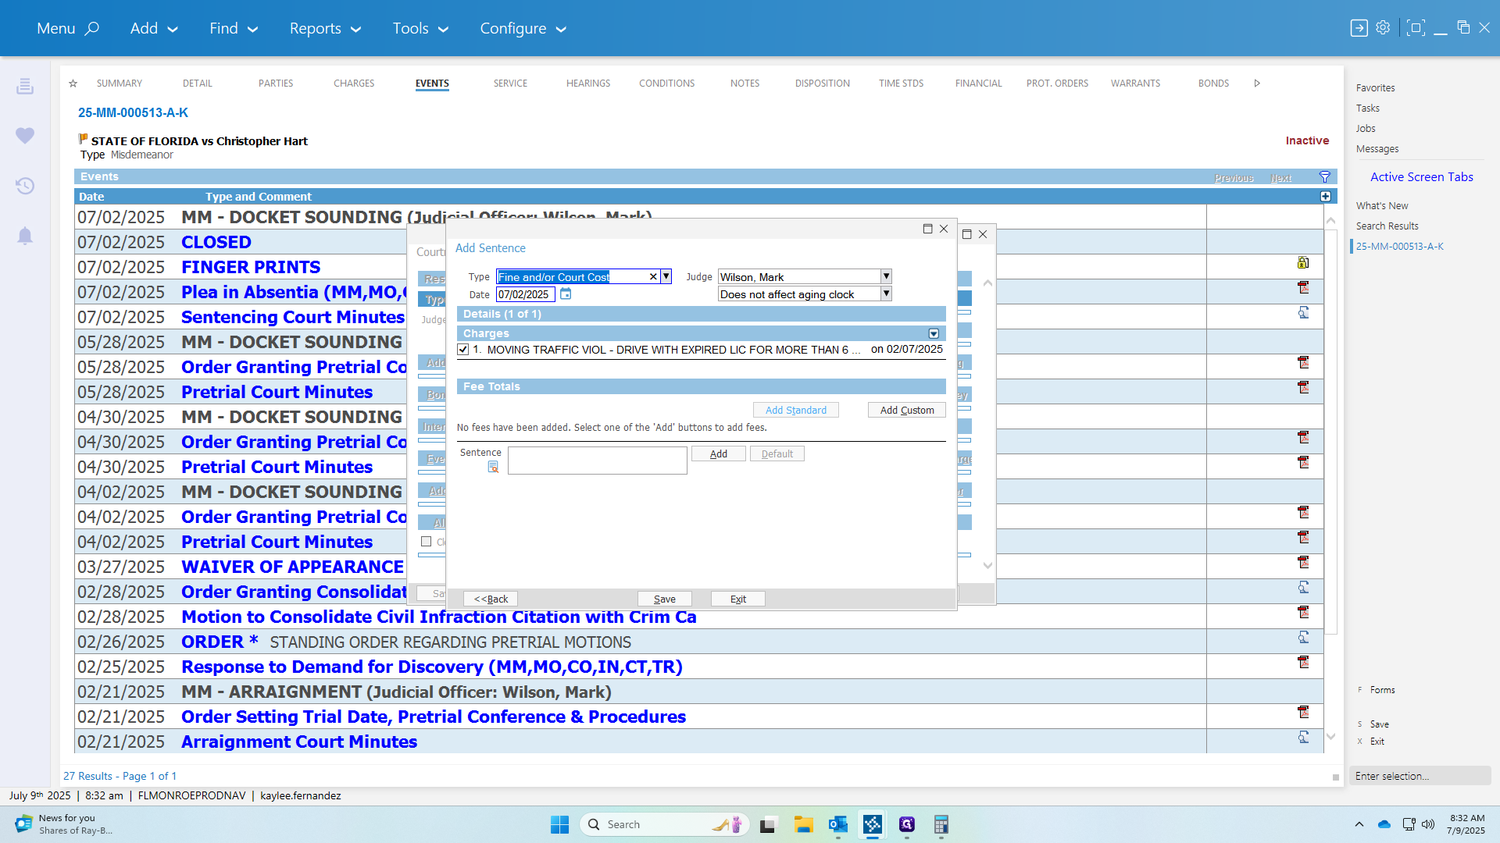Open document icon for Sentencing Court Minutes row
Image resolution: width=1500 pixels, height=843 pixels.
[1303, 313]
